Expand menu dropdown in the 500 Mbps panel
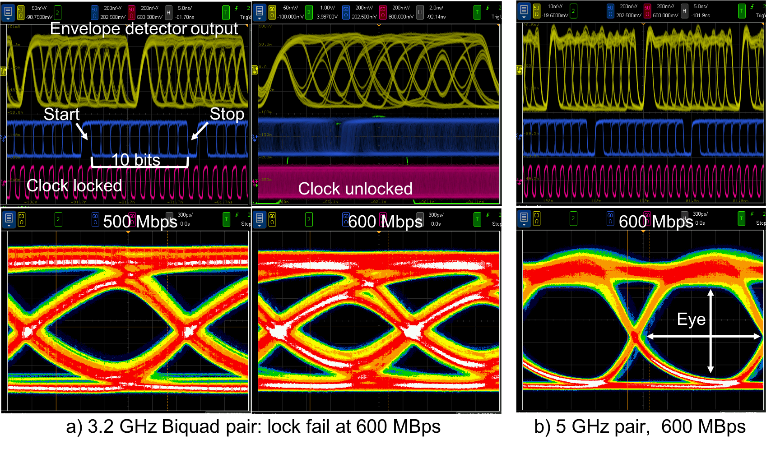 (x=8, y=220)
